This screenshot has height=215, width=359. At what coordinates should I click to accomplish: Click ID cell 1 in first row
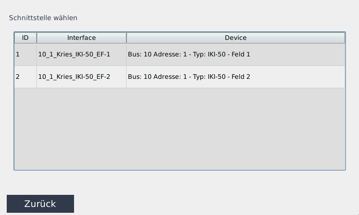[18, 55]
